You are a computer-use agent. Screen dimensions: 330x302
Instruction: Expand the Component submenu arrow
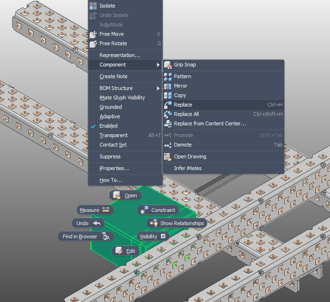(158, 65)
